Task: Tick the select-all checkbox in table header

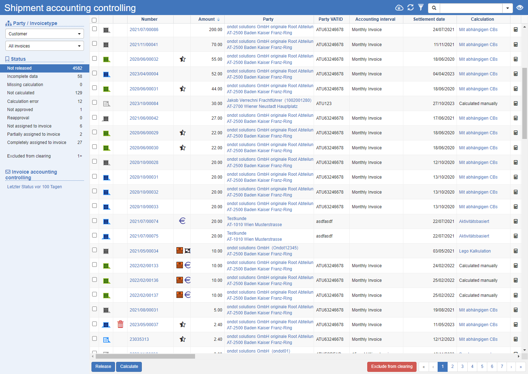Action: [94, 20]
